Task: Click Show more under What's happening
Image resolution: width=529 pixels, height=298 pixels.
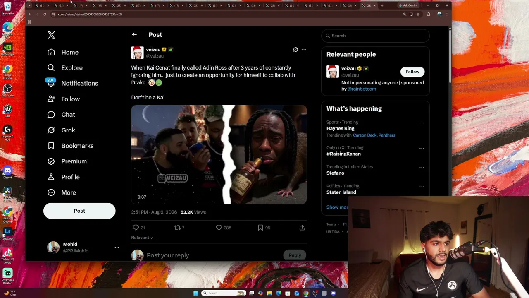Action: [x=337, y=207]
